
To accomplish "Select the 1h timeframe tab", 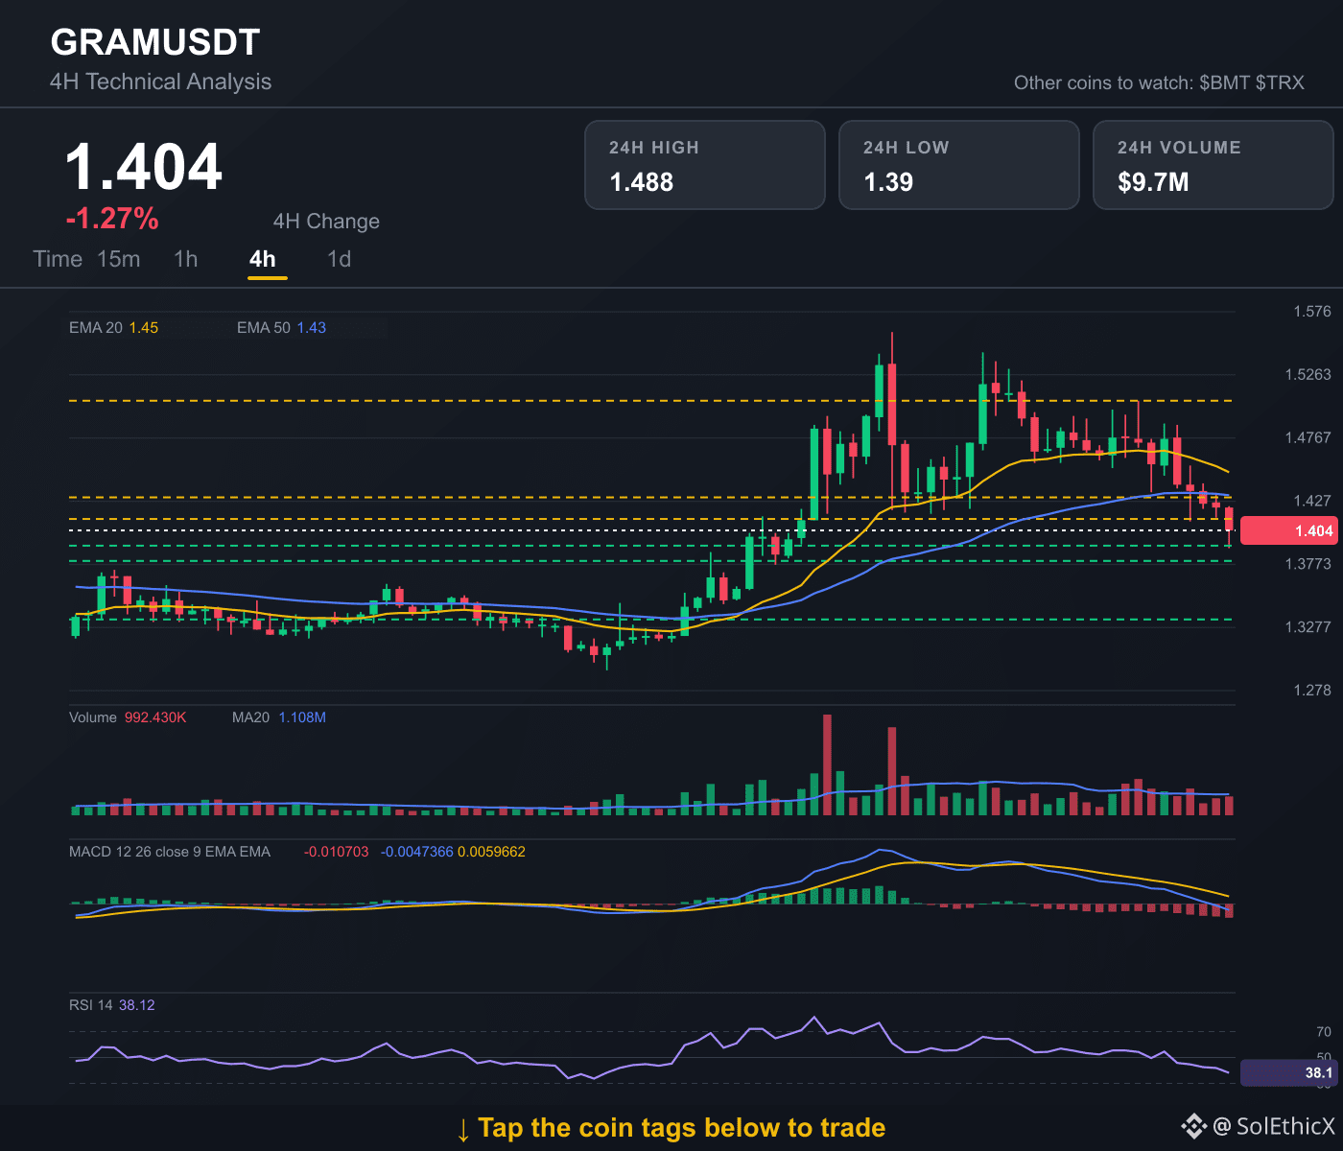I will [186, 259].
